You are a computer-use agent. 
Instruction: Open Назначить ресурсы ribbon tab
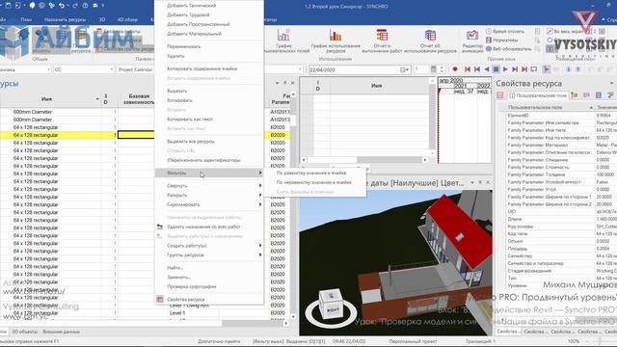[65, 19]
